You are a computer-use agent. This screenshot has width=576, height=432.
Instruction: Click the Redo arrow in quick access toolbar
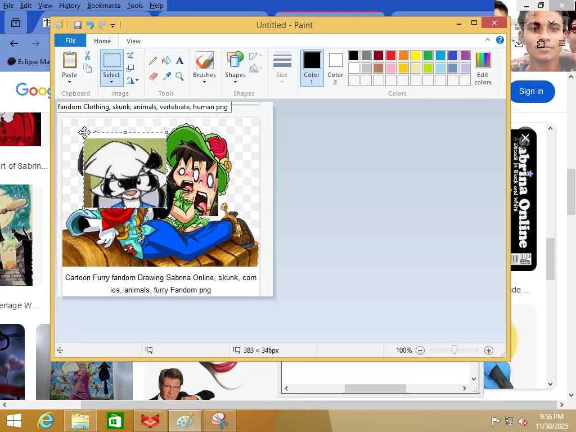click(102, 25)
